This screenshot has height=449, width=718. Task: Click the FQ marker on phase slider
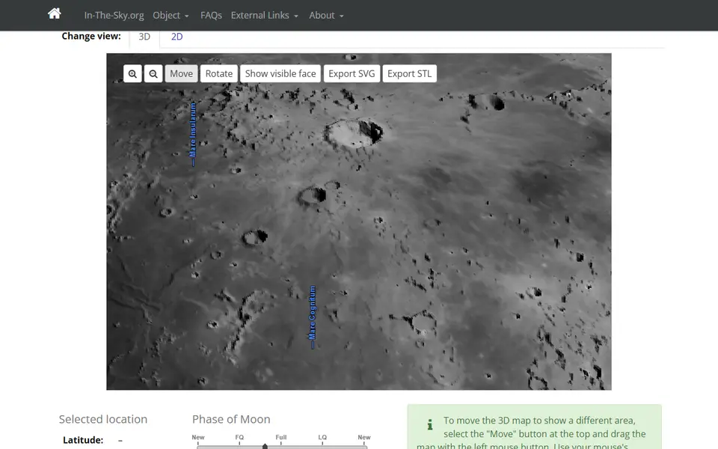239,437
